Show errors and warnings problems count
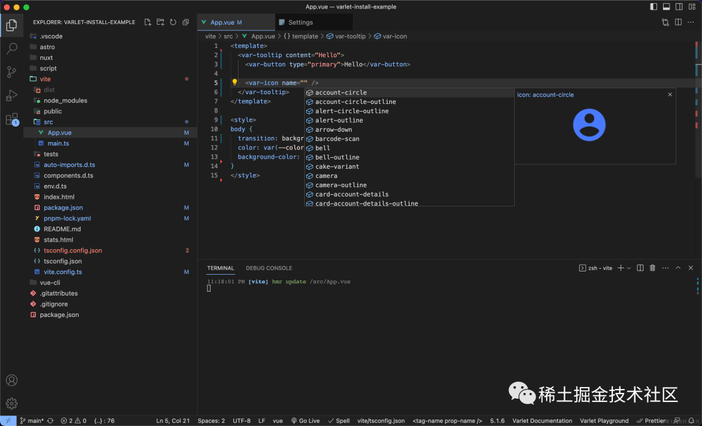 [x=74, y=421]
